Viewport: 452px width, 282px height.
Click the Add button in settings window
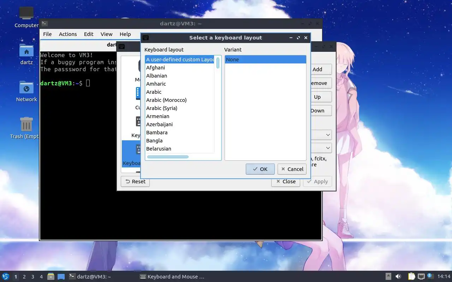click(x=321, y=69)
